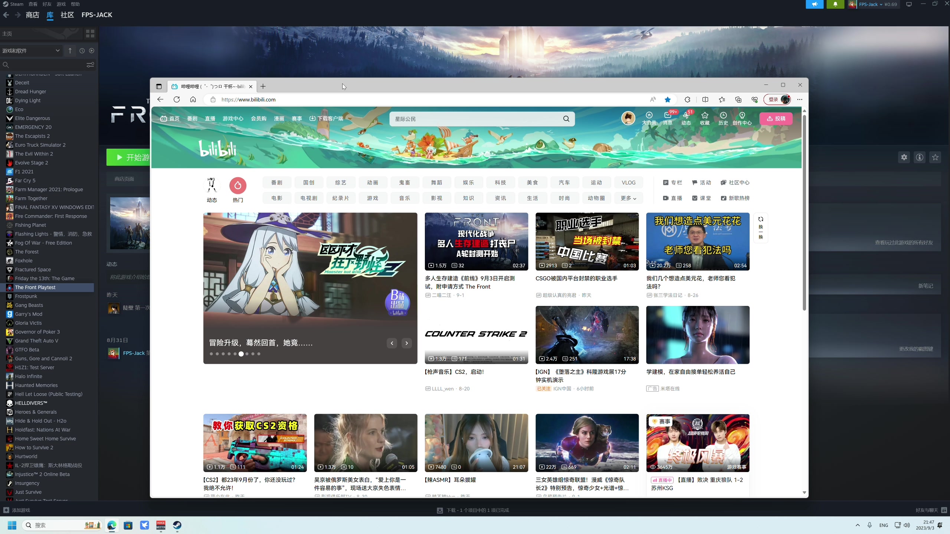
Task: Open Steam 社区 tab
Action: [x=67, y=15]
